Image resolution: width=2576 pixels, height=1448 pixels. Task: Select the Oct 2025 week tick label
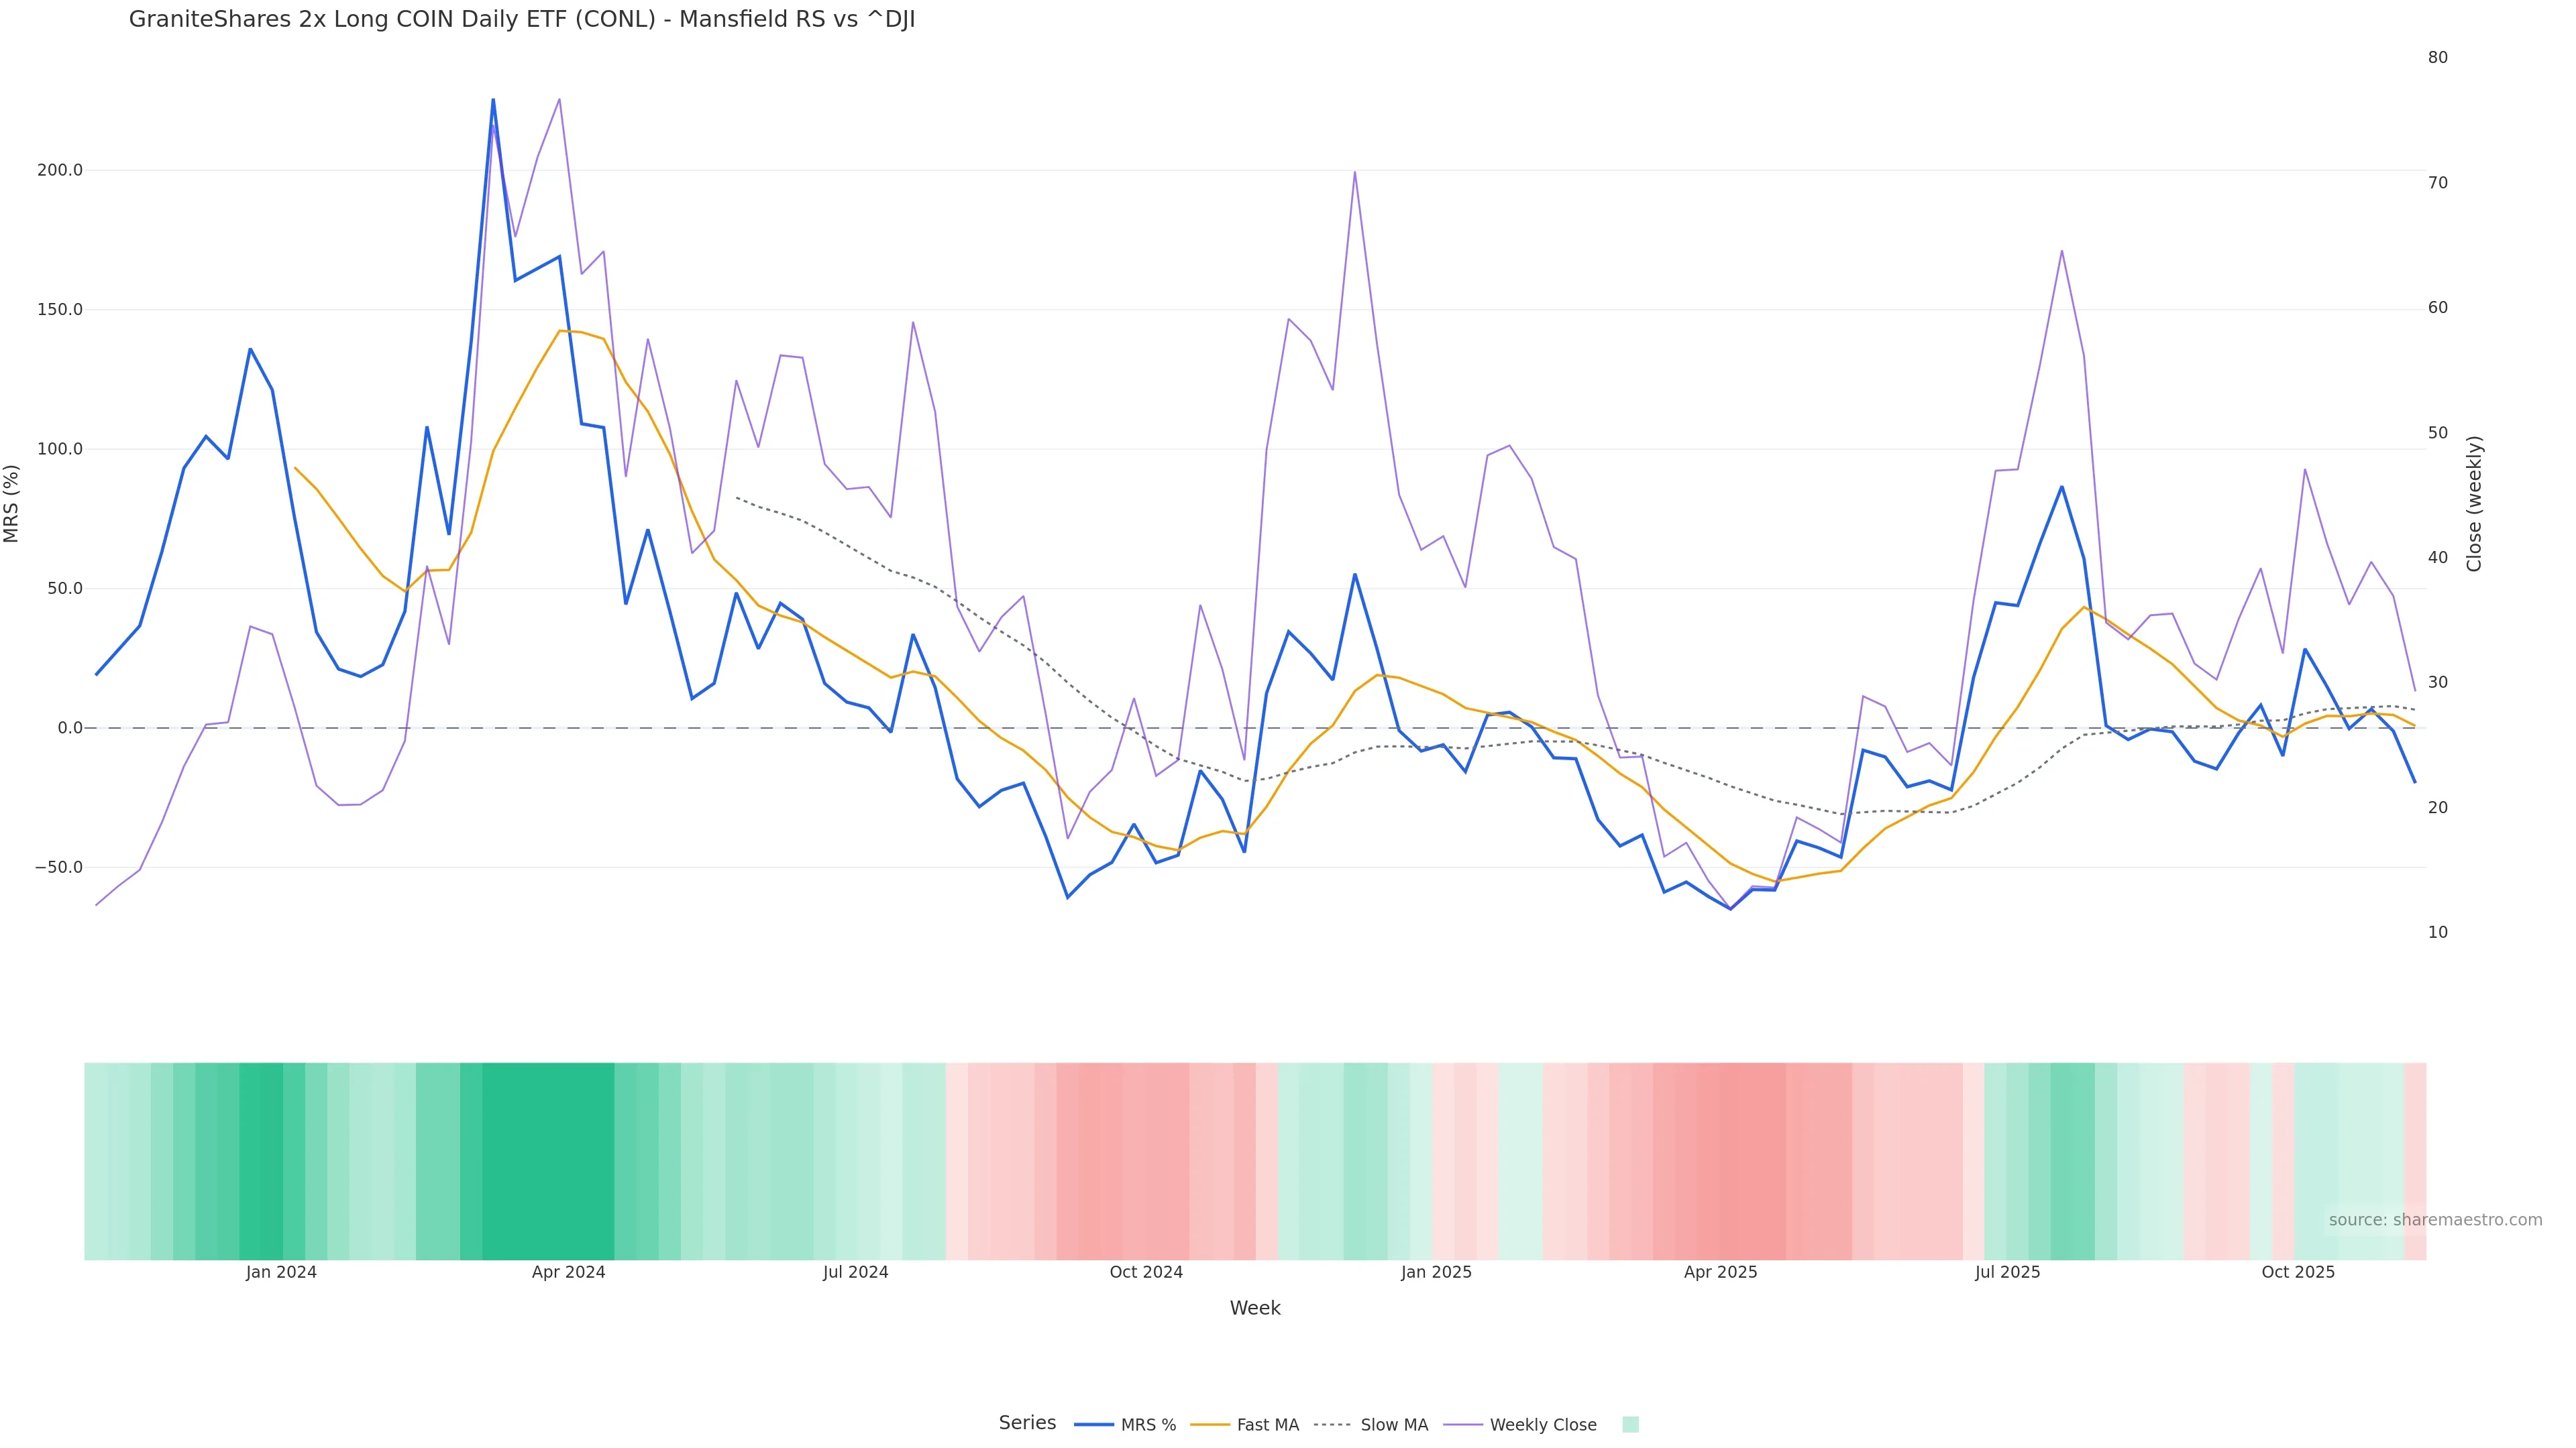[2298, 1272]
